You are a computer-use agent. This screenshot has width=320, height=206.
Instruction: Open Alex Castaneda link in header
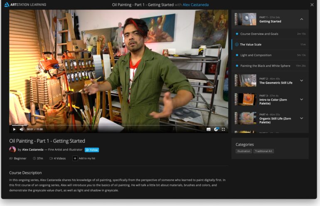point(195,5)
